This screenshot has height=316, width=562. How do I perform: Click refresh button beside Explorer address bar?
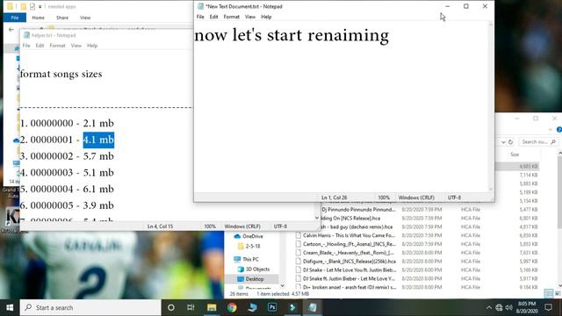tap(511, 142)
